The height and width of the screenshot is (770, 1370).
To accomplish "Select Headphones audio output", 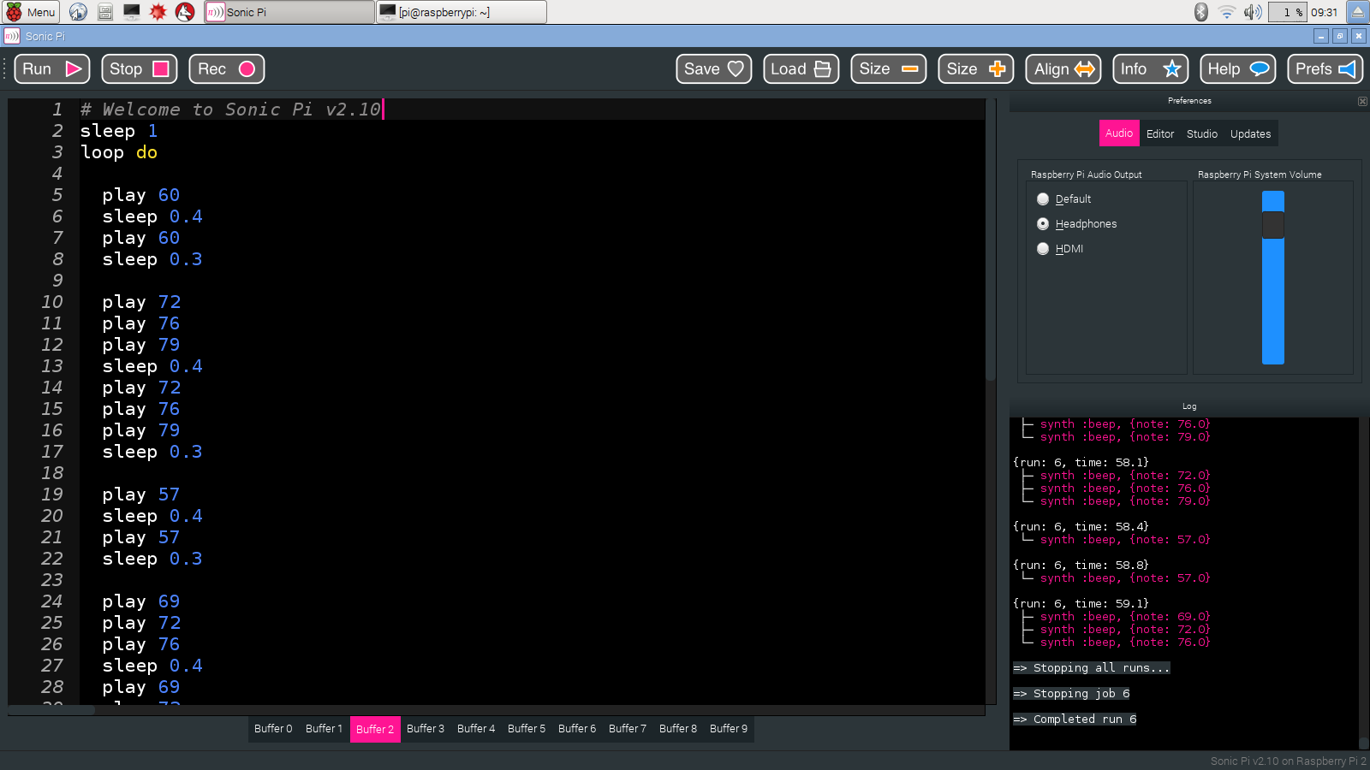I will coord(1076,224).
